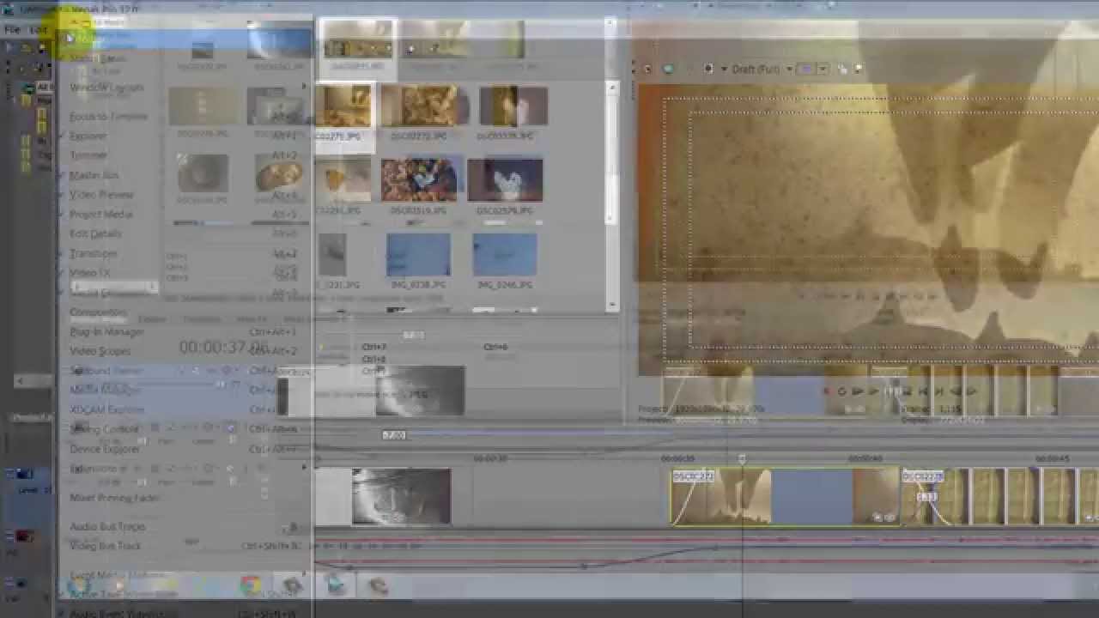Image resolution: width=1099 pixels, height=618 pixels.
Task: Open Window Layouts submenu in View menu
Action: point(106,88)
